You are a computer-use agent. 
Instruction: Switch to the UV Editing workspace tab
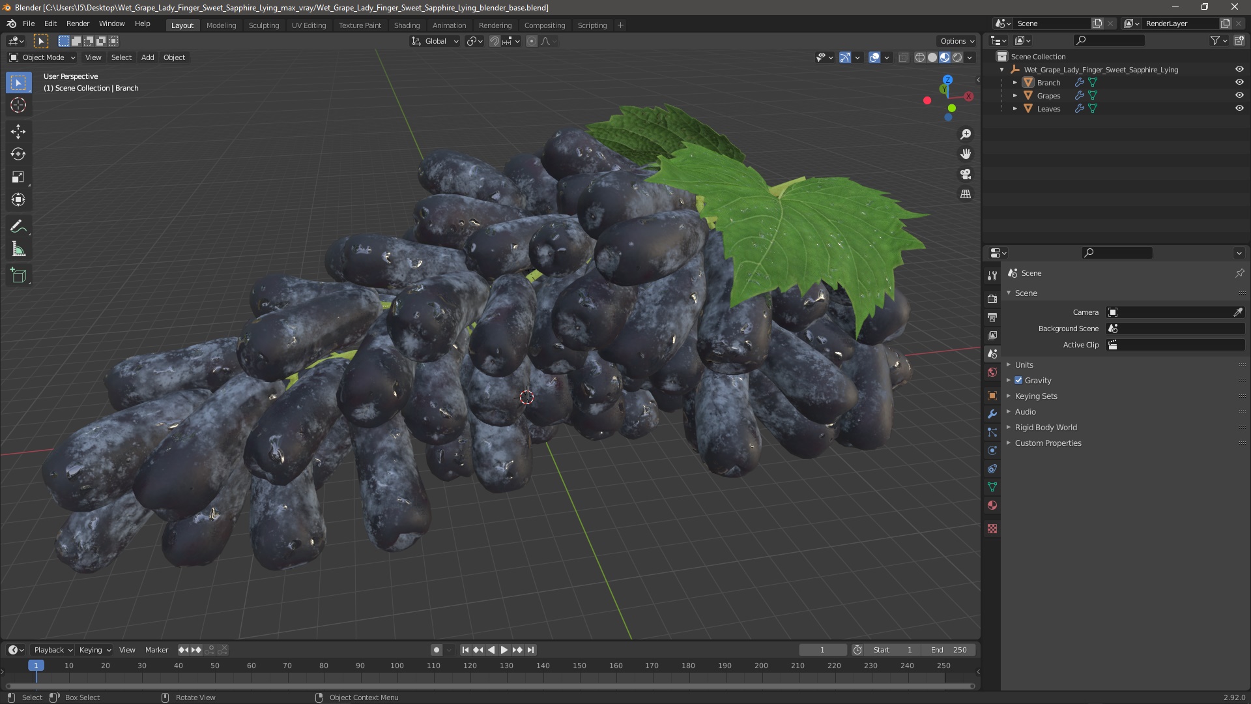coord(309,25)
